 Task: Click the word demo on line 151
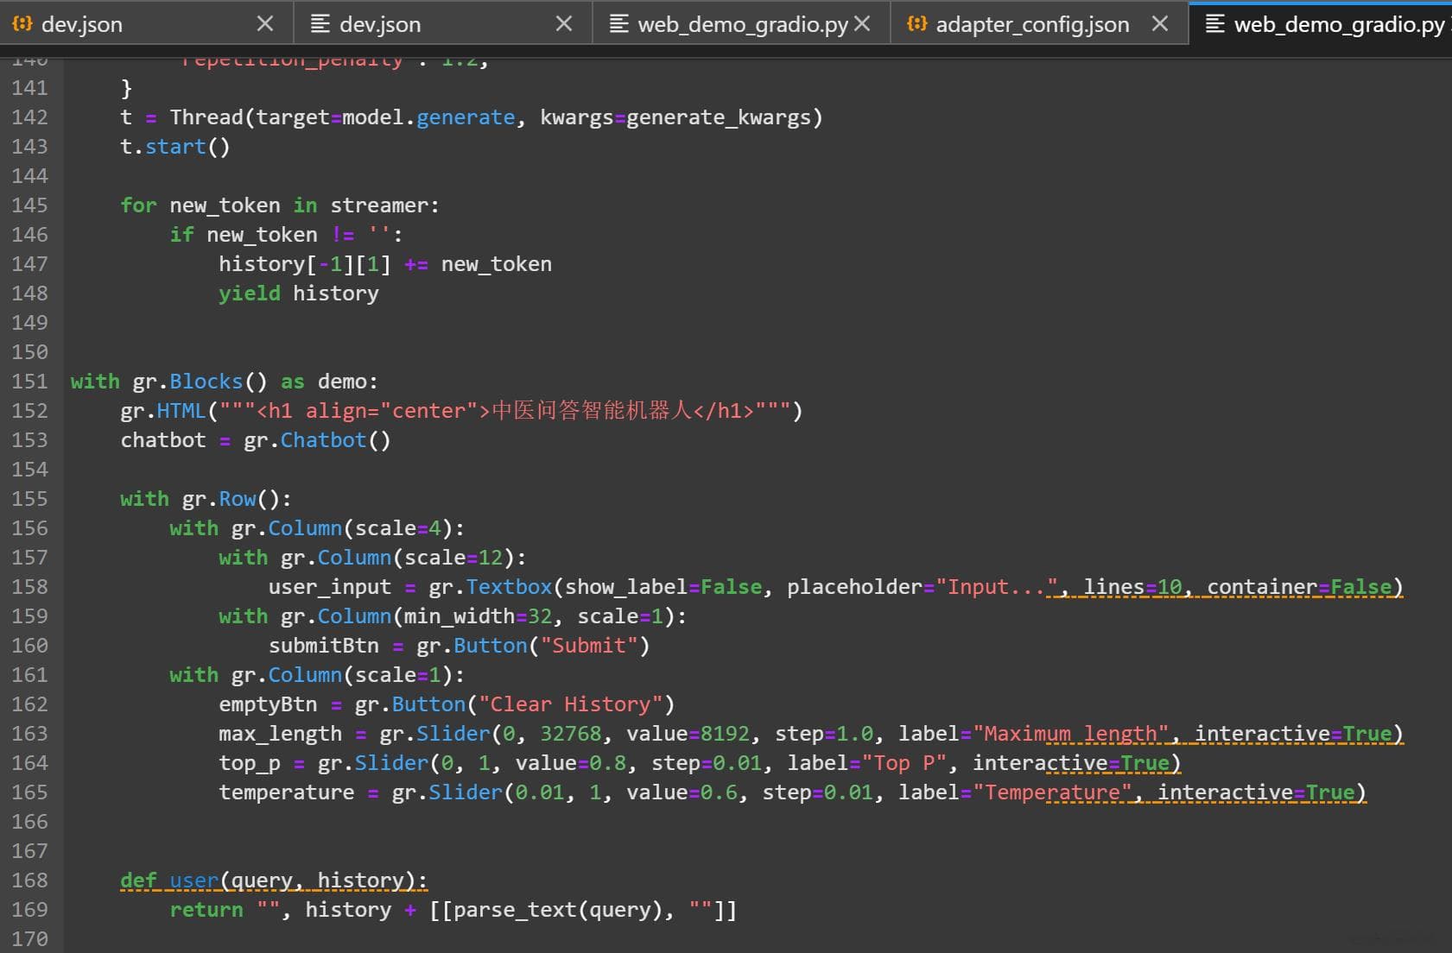click(342, 382)
